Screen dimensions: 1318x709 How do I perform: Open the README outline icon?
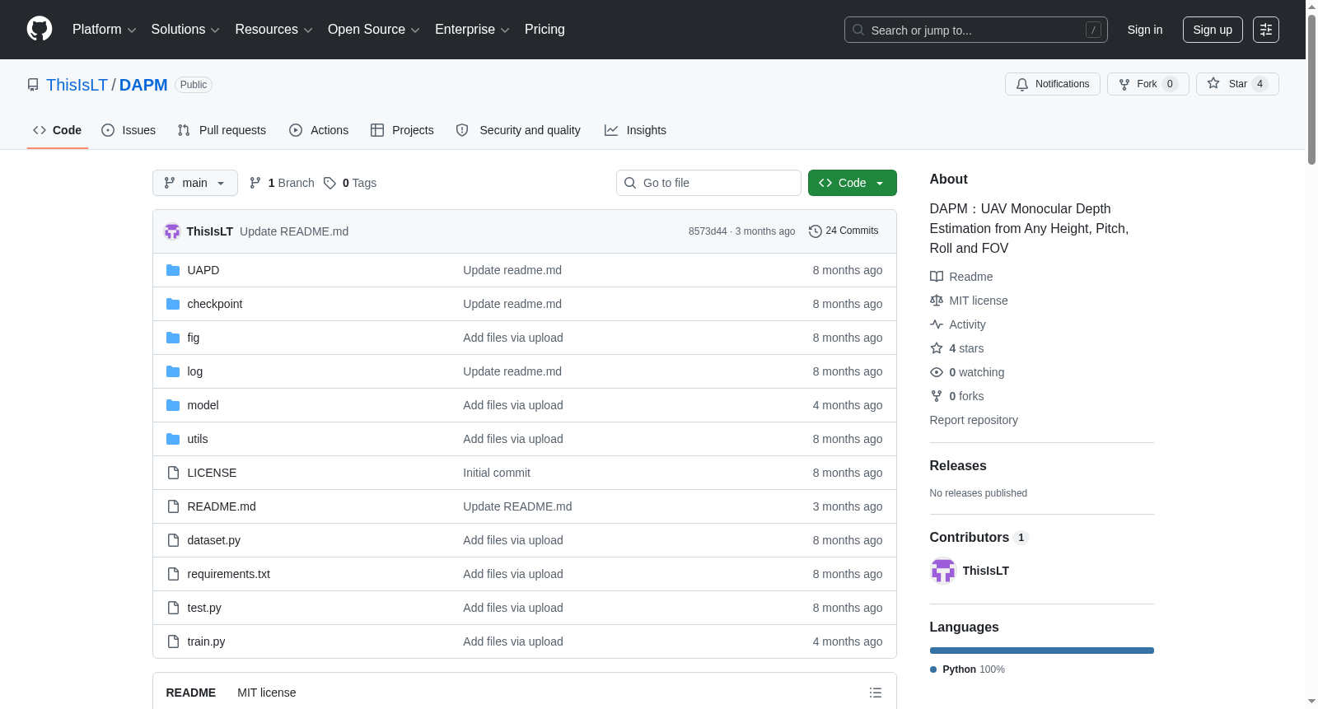[876, 693]
